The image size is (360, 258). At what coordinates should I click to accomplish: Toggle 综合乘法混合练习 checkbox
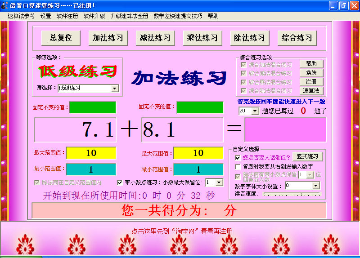tap(243, 82)
